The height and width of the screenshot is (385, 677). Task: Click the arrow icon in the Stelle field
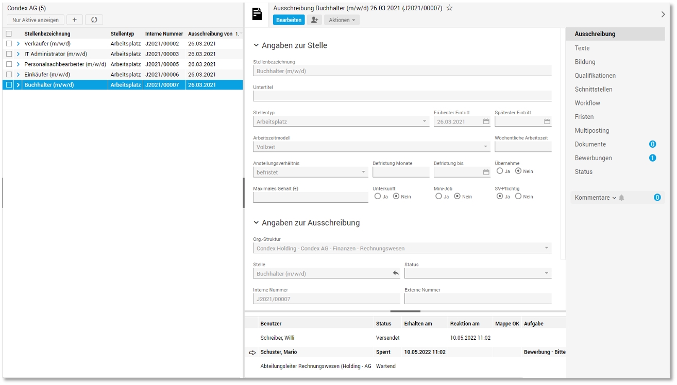pos(396,273)
